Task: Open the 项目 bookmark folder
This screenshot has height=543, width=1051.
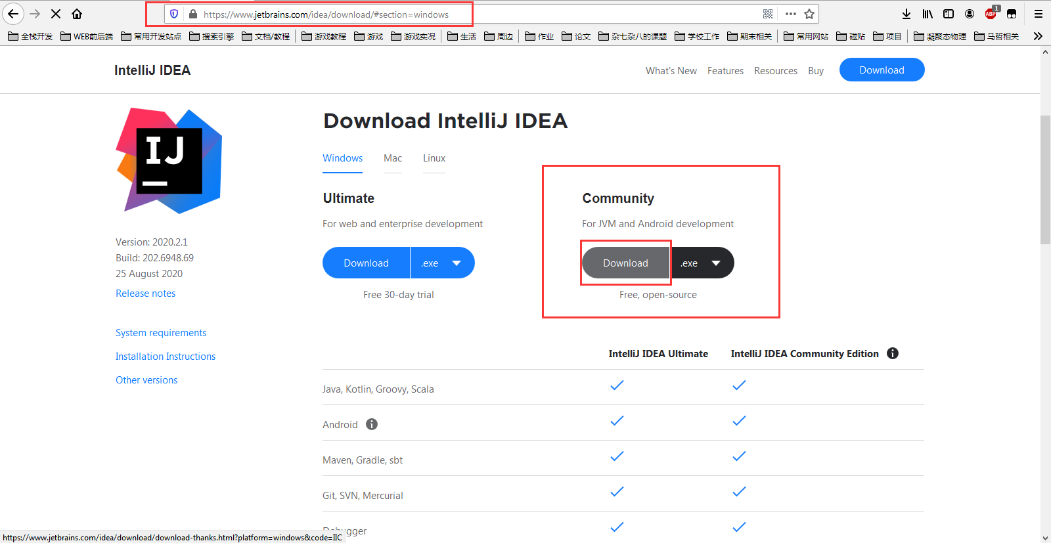Action: pyautogui.click(x=887, y=36)
